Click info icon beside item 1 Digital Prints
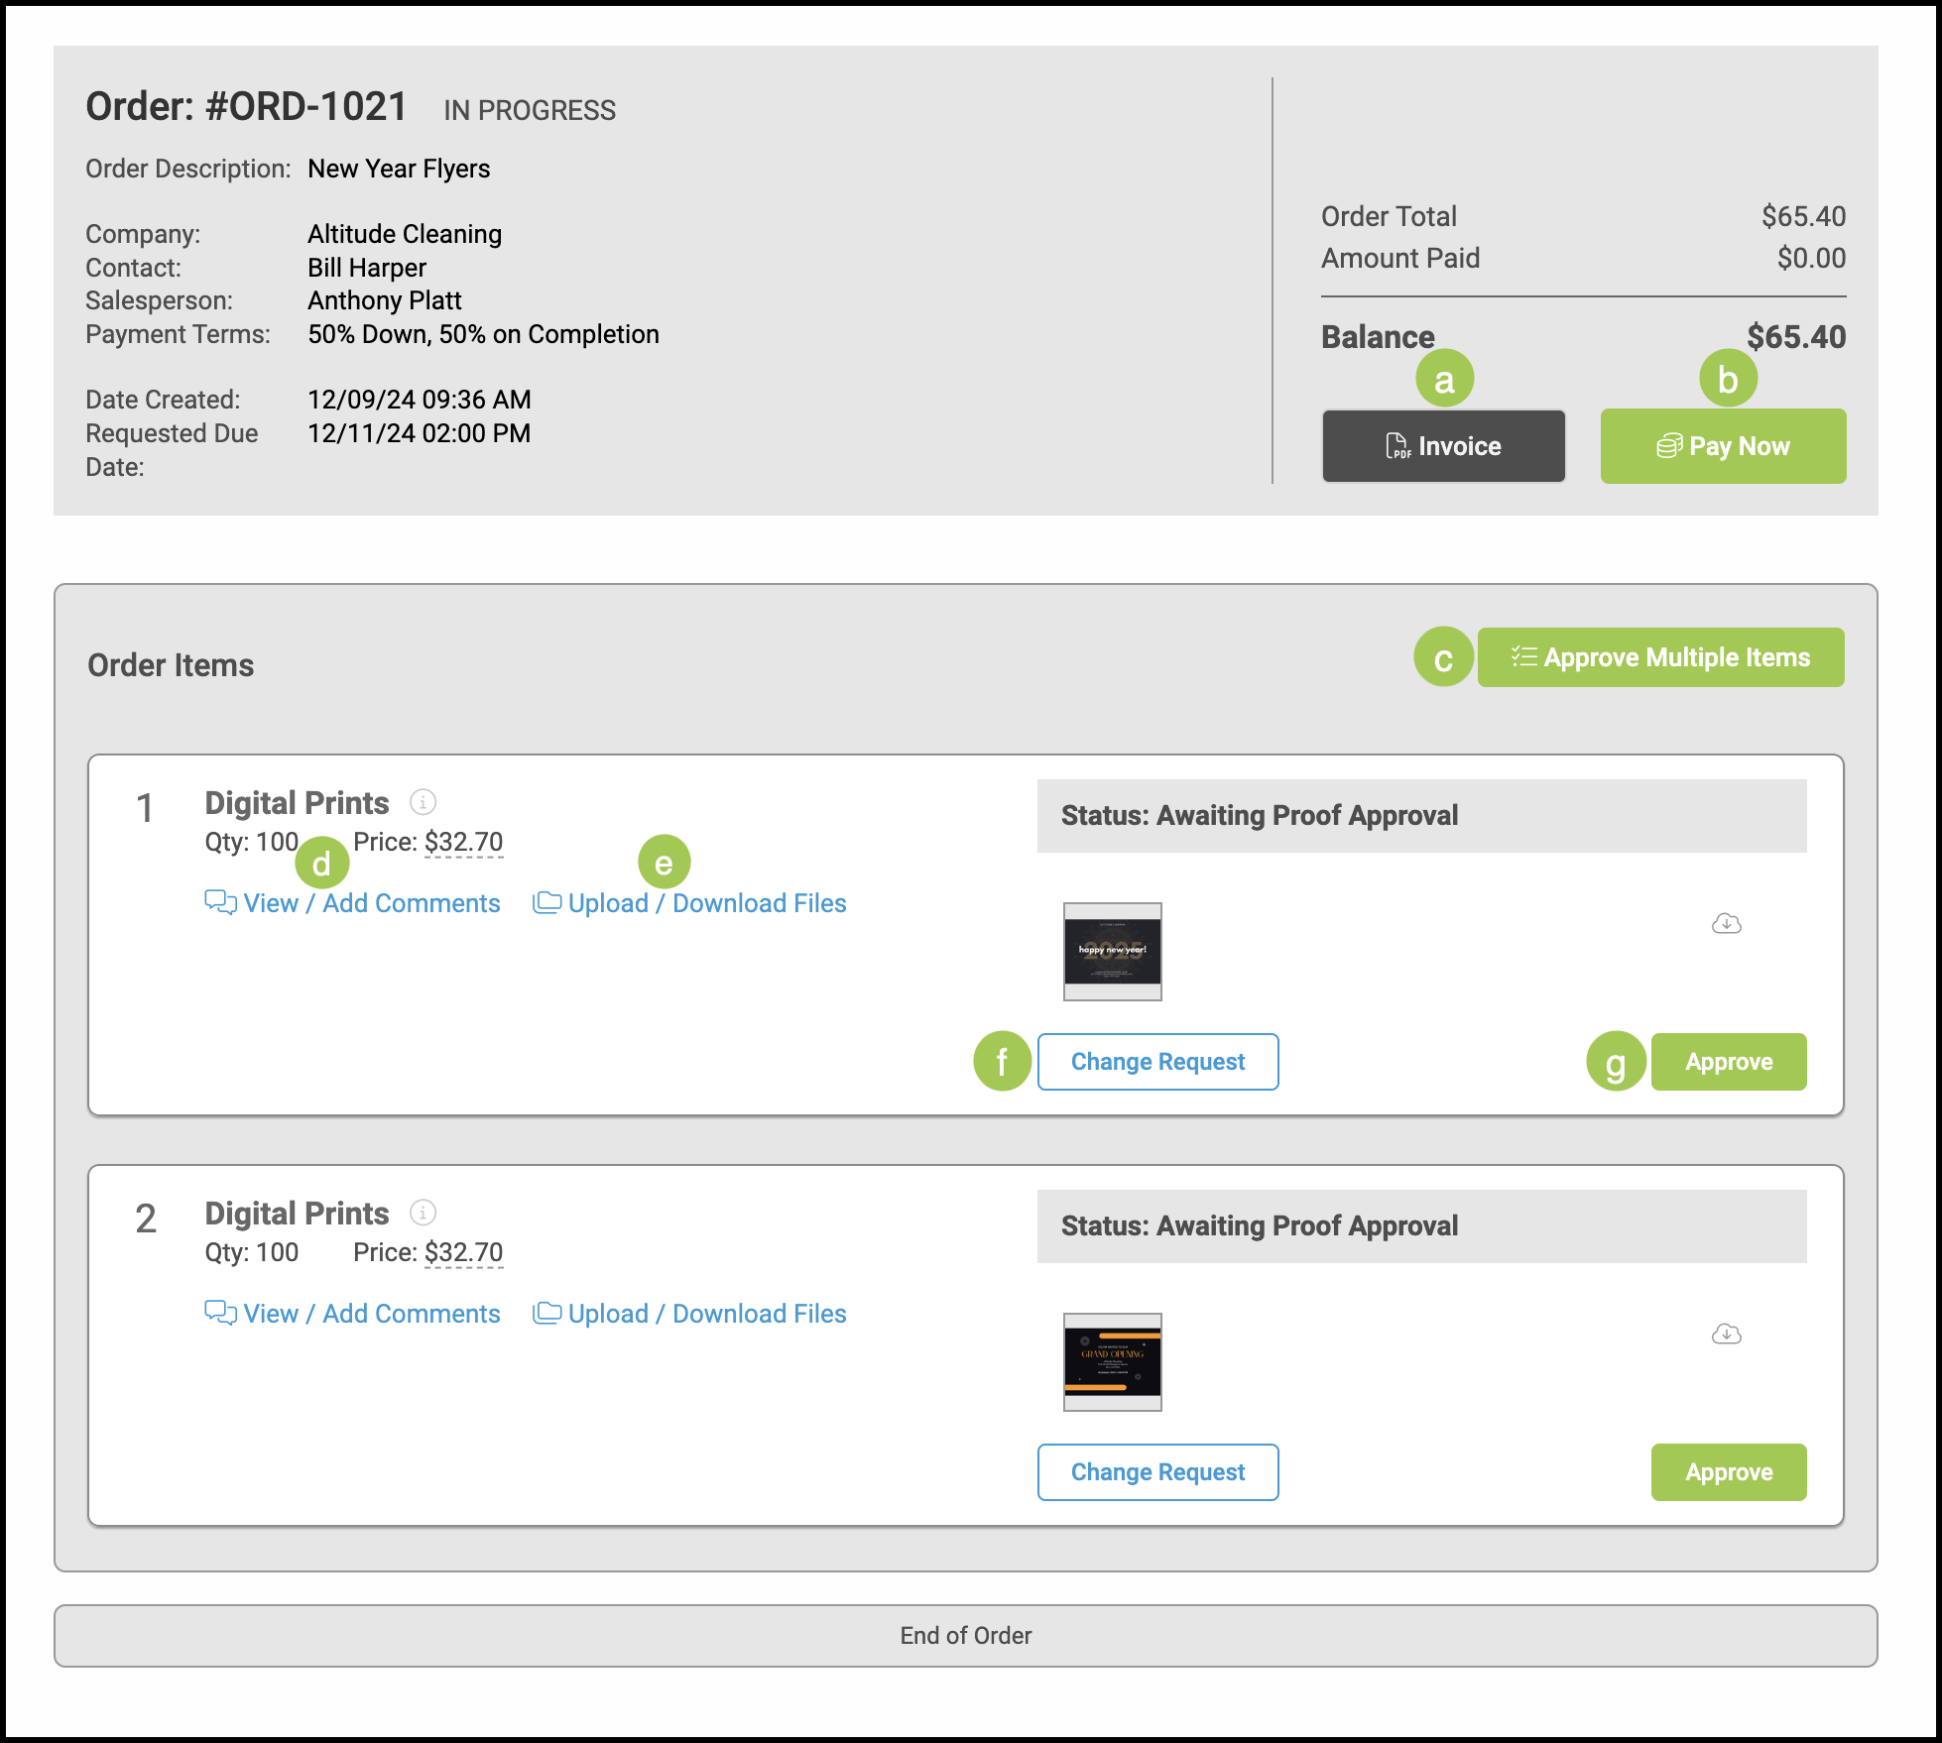Screen dimensions: 1942x1743 pos(423,802)
